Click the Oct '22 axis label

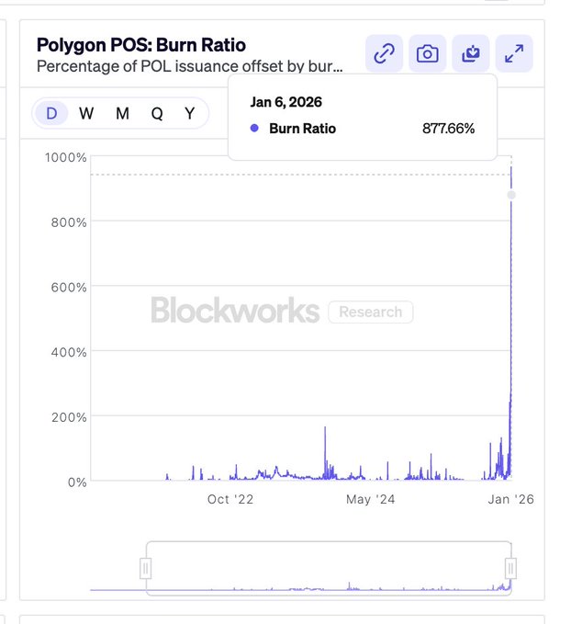(230, 499)
